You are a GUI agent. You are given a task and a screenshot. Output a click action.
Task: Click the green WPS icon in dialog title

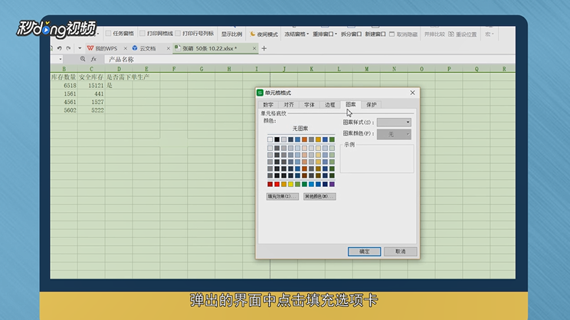260,93
